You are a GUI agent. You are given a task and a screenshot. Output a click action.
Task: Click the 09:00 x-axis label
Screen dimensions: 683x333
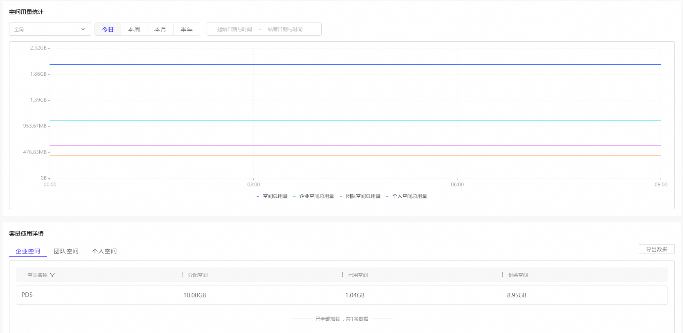coord(661,185)
